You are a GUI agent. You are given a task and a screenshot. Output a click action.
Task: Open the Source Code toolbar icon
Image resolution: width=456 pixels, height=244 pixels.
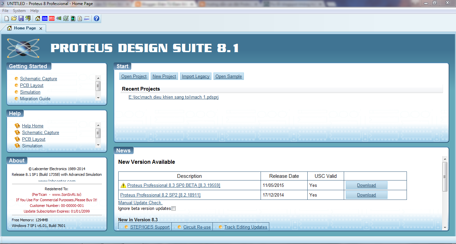tap(87, 18)
